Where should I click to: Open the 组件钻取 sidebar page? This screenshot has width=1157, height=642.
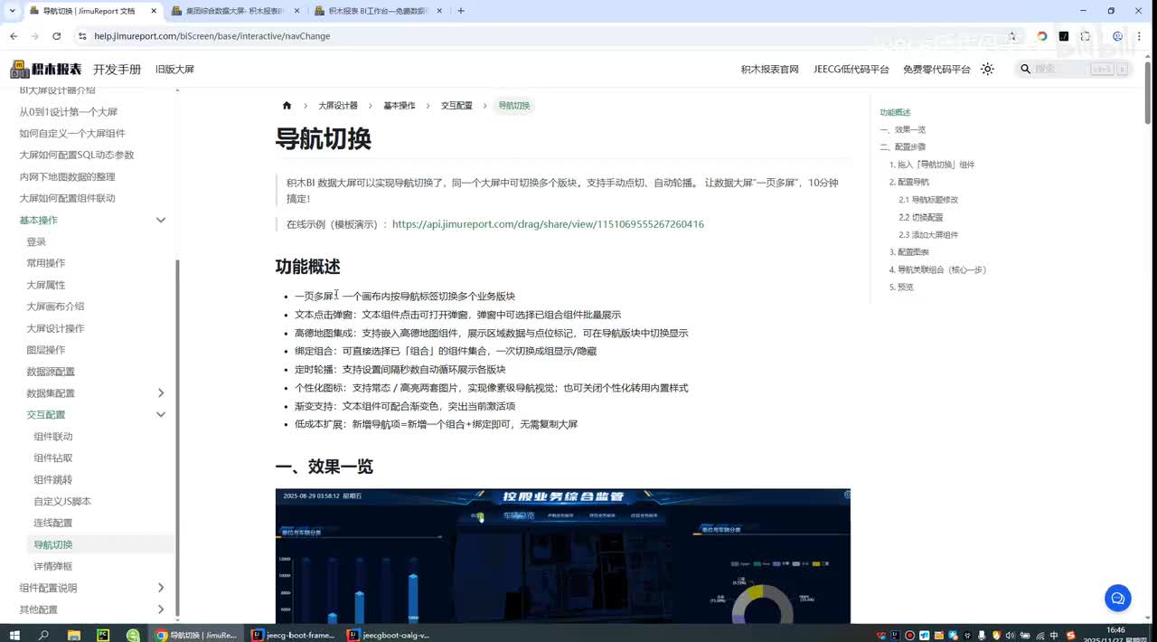(53, 458)
